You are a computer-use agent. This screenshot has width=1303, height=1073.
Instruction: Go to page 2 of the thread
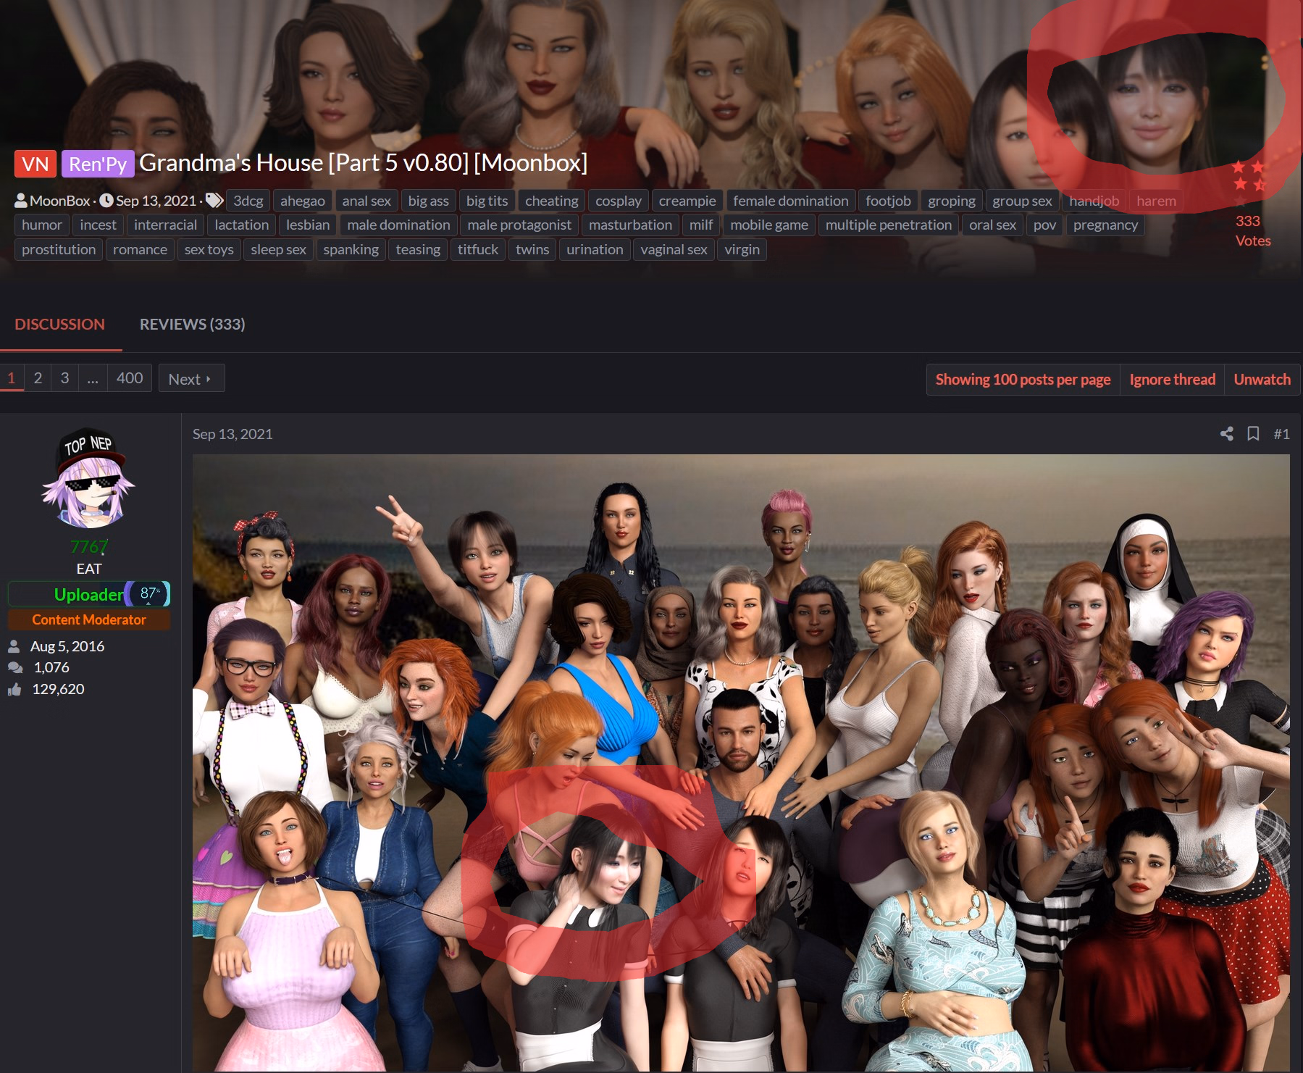38,377
